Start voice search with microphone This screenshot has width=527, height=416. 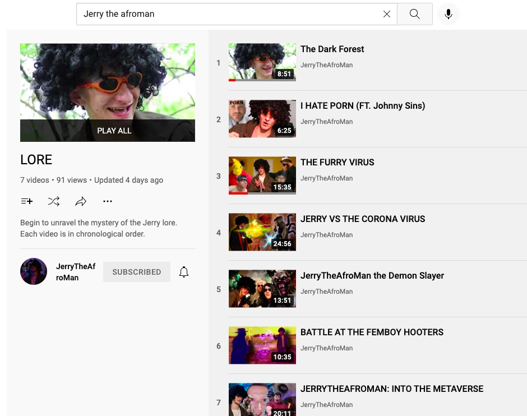click(449, 14)
